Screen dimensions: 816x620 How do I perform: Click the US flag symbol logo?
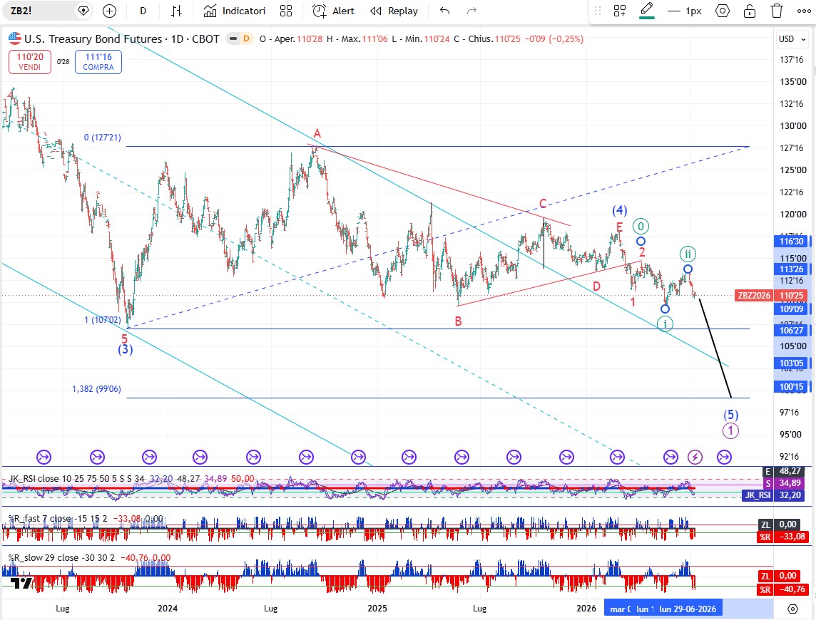point(14,38)
